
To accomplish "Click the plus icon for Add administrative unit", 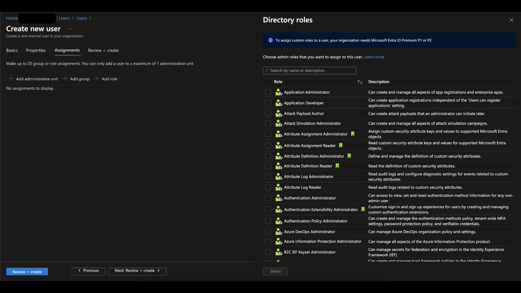I will (11, 79).
